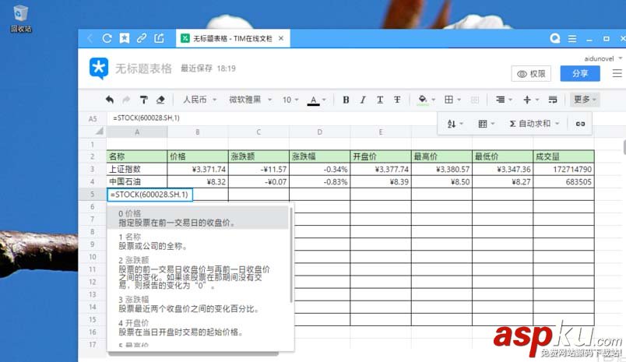The image size is (626, 362).
Task: Toggle underline formatting
Action: coord(380,100)
